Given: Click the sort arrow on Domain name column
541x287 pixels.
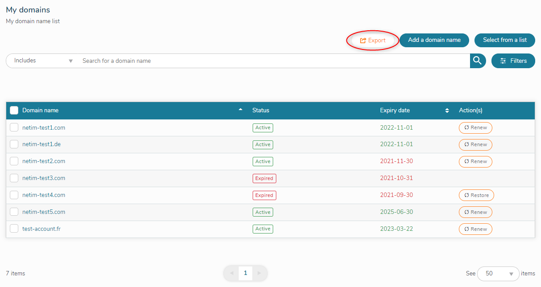Looking at the screenshot, I should (x=241, y=109).
